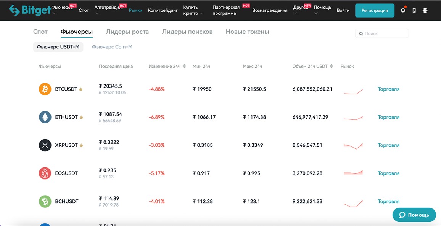Open Партнерская программа in the navigation
The width and height of the screenshot is (441, 226).
coord(226,10)
